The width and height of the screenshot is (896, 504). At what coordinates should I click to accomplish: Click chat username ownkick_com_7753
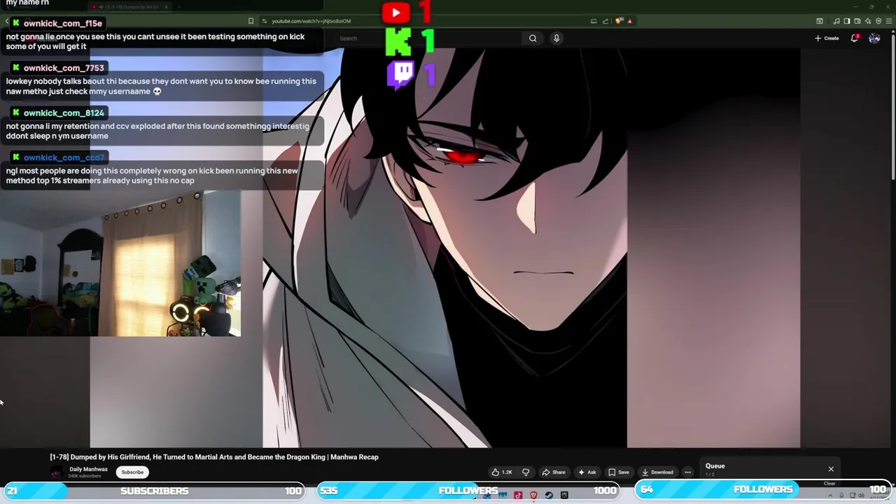(x=63, y=68)
